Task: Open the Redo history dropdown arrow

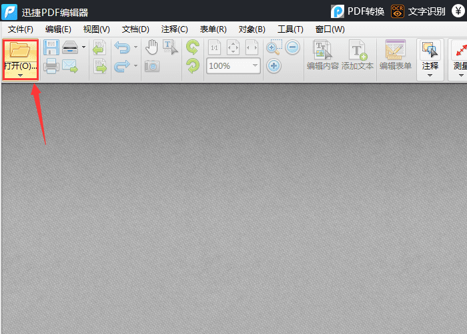Action: coord(136,65)
